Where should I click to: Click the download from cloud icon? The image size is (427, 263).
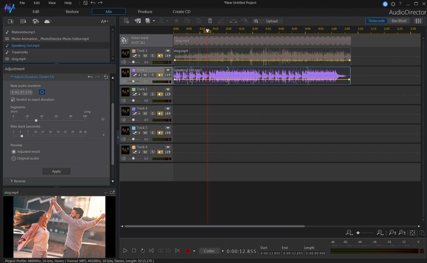[x=47, y=21]
